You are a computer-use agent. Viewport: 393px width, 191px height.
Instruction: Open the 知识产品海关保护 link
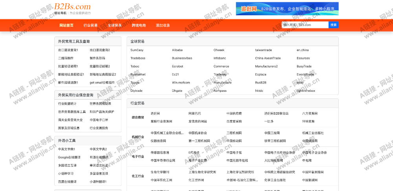coord(102,111)
